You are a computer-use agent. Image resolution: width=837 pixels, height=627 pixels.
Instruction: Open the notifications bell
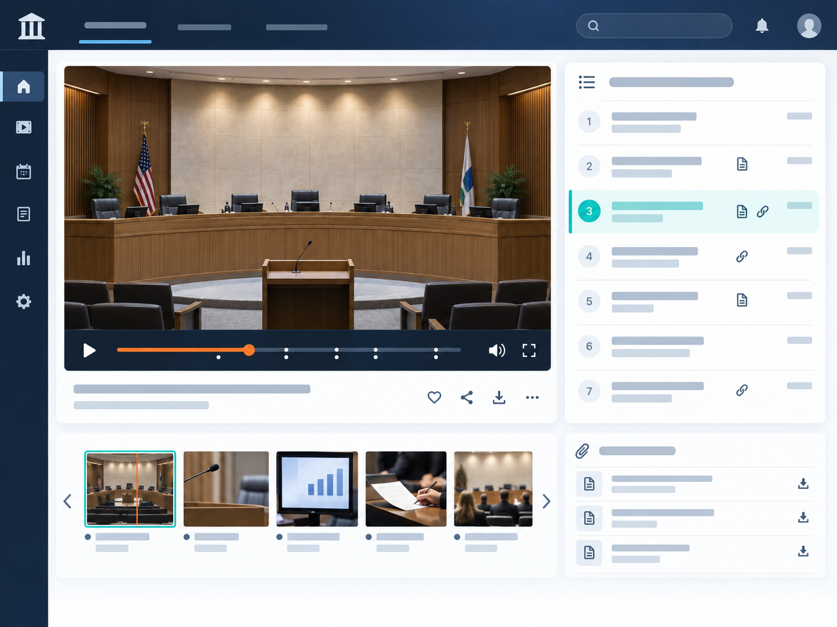click(762, 26)
